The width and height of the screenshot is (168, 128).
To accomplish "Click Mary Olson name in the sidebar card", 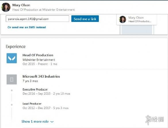I will [136, 18].
